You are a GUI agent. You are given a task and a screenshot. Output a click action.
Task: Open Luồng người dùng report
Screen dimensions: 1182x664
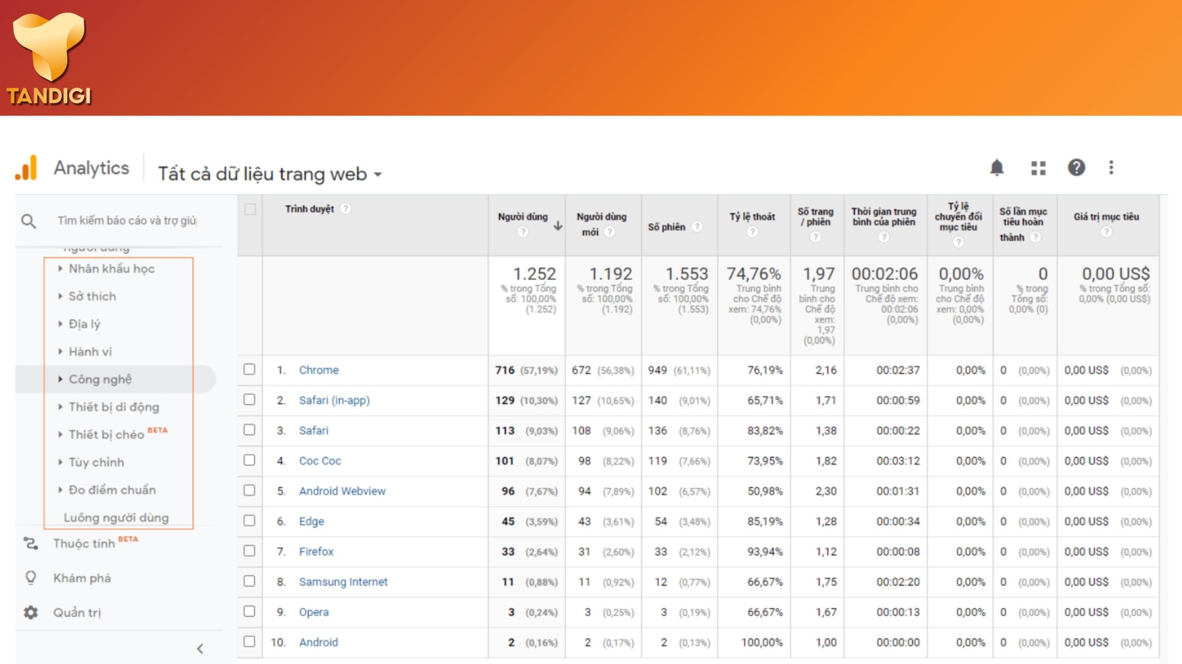pos(116,518)
